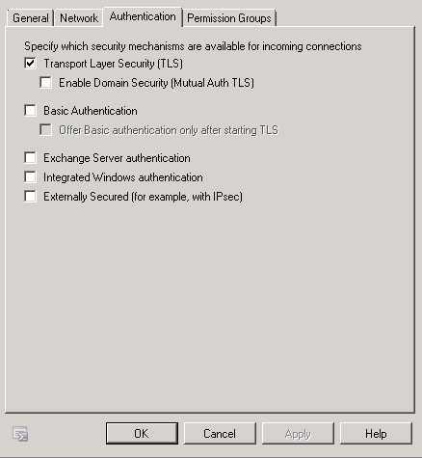Click the 'Integrated Windows authentication' label text
The image size is (422, 458).
point(123,177)
